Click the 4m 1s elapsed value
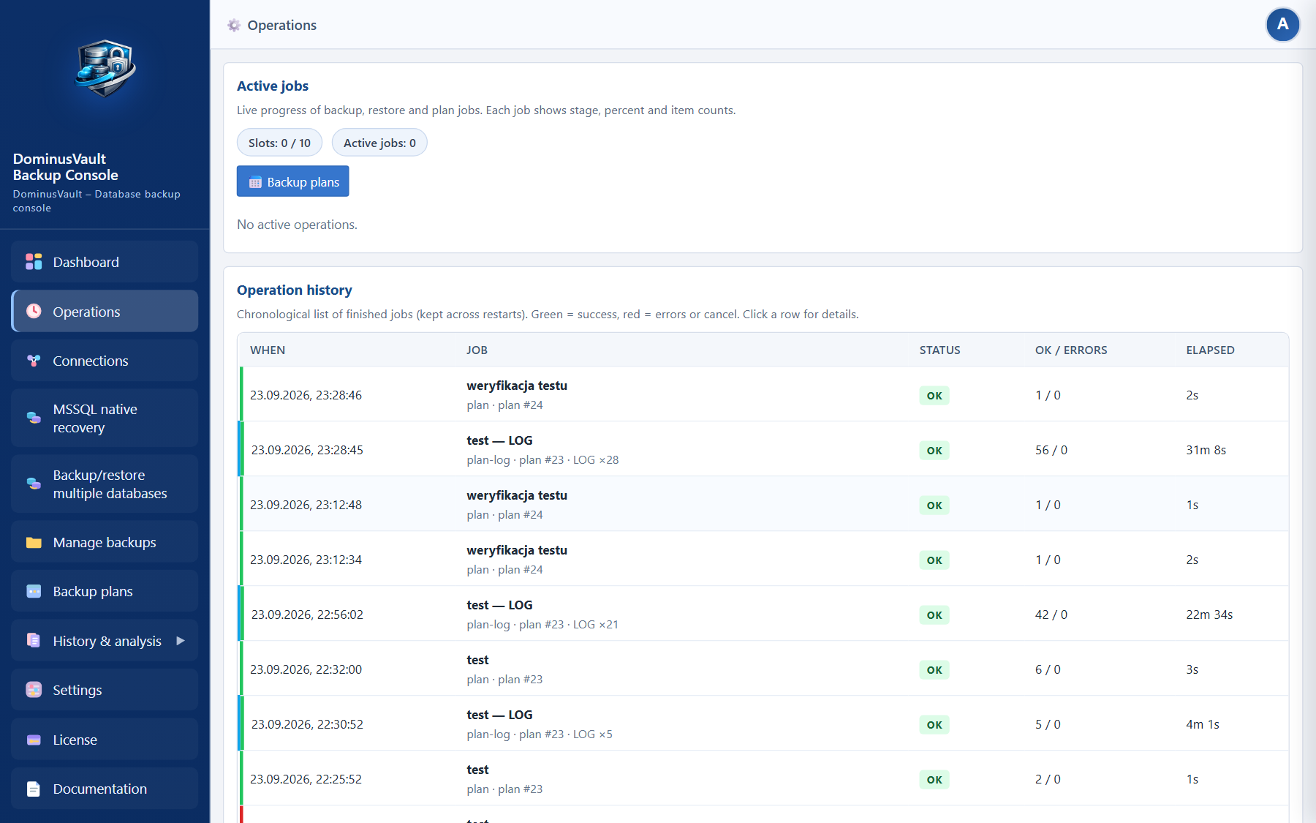Image resolution: width=1316 pixels, height=823 pixels. click(x=1203, y=724)
